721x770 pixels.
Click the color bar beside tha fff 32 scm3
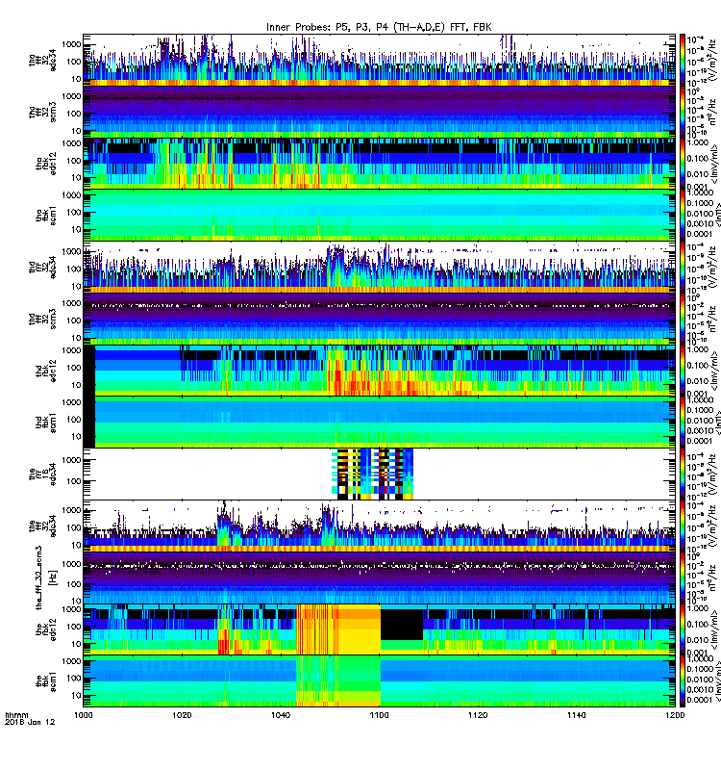(x=683, y=112)
